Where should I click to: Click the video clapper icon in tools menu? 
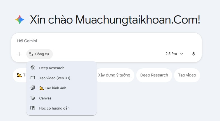pos(33,78)
